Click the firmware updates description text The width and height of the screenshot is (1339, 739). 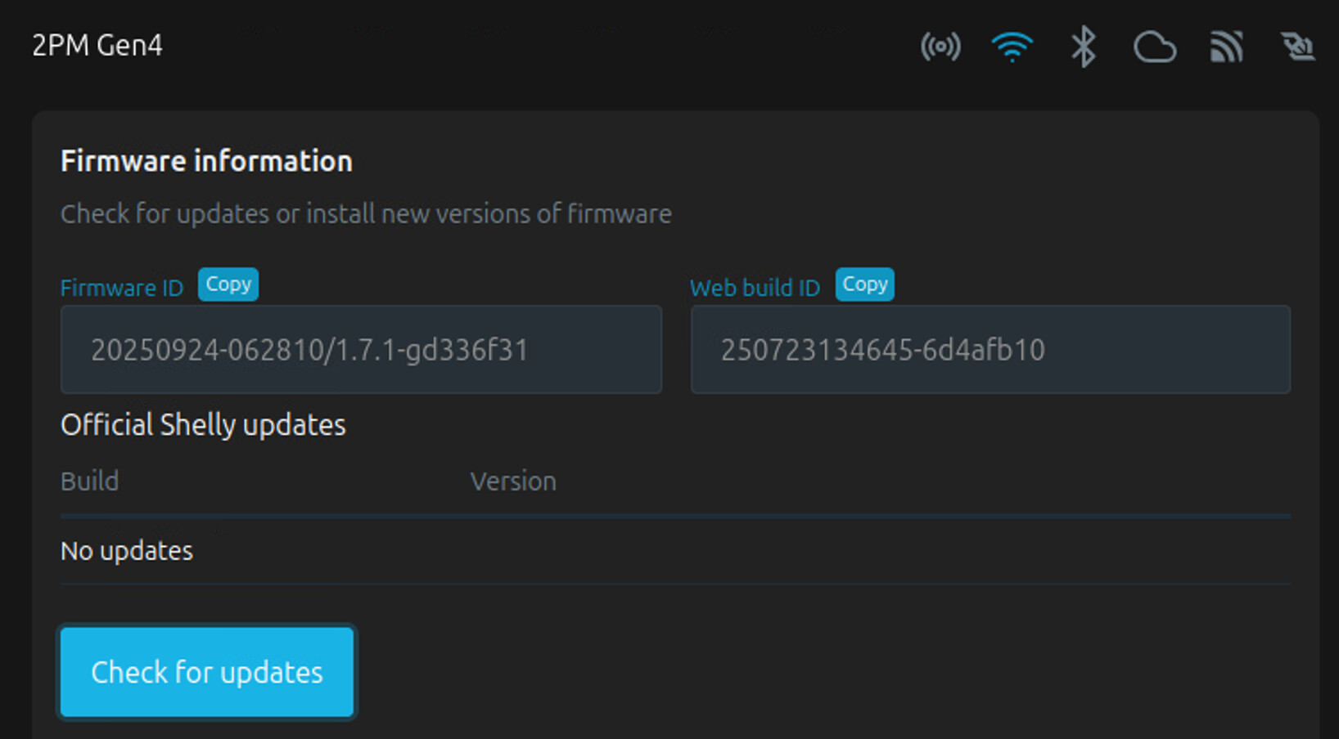click(366, 214)
